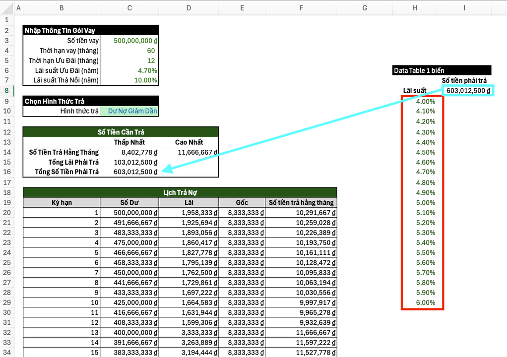Select the 4.00% rate in the data table
The height and width of the screenshot is (357, 507).
click(x=425, y=102)
